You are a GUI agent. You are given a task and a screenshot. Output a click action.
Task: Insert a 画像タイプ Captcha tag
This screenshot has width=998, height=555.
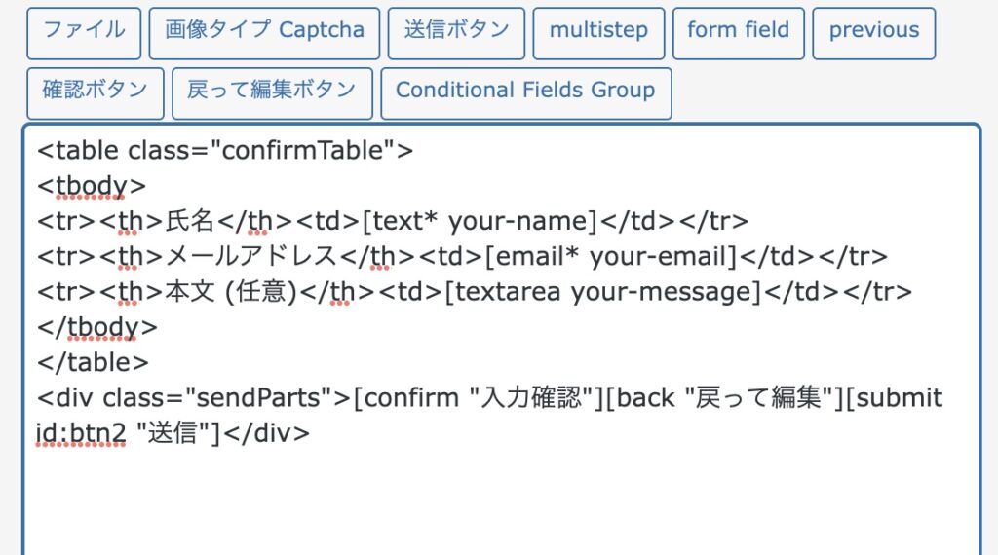coord(263,32)
